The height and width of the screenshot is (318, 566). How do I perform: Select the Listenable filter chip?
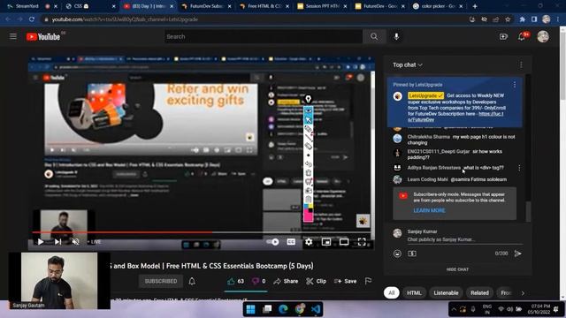446,292
